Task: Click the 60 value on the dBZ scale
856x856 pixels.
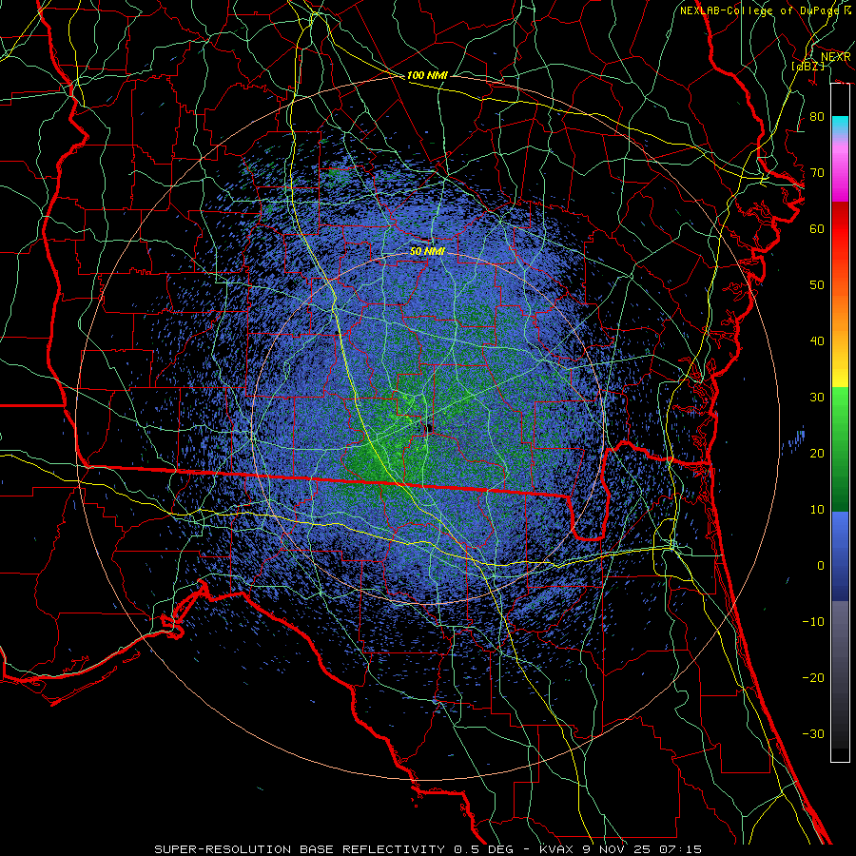Action: point(817,229)
